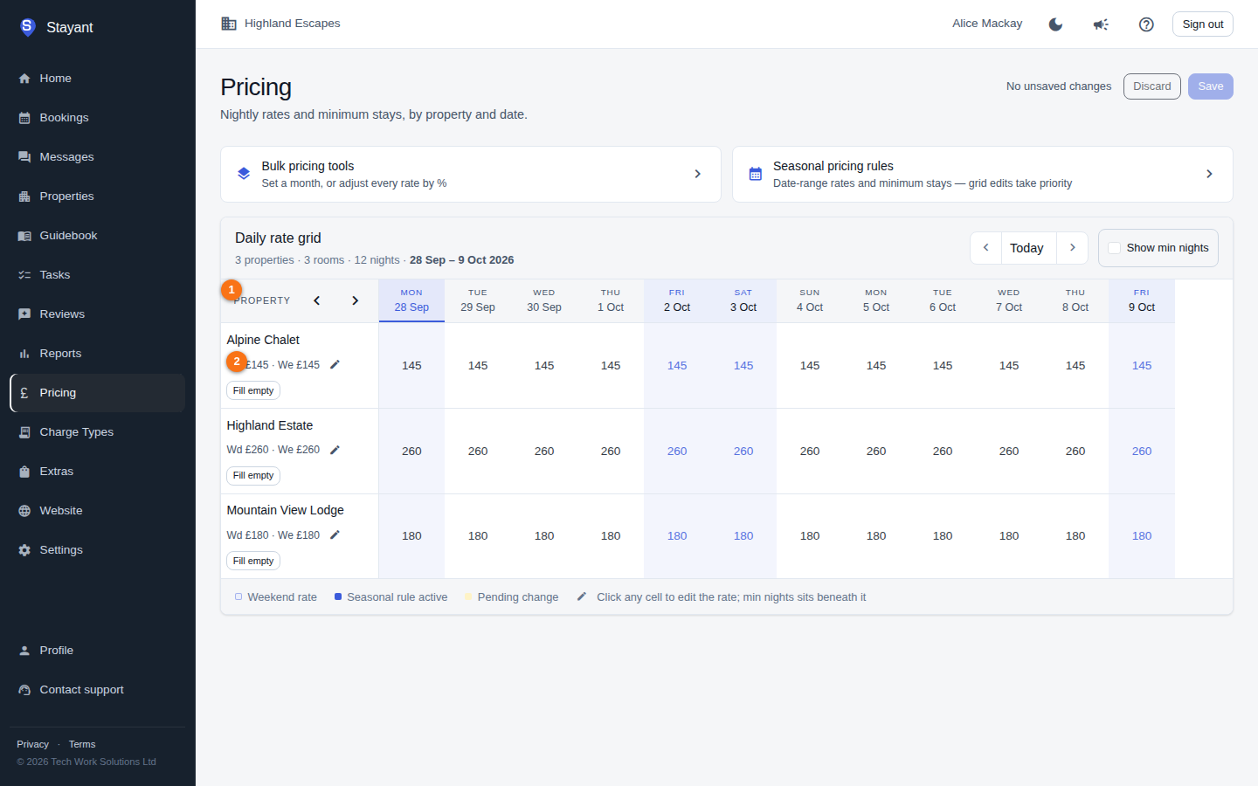Click the Discard button
The width and height of the screenshot is (1258, 786).
1152,86
